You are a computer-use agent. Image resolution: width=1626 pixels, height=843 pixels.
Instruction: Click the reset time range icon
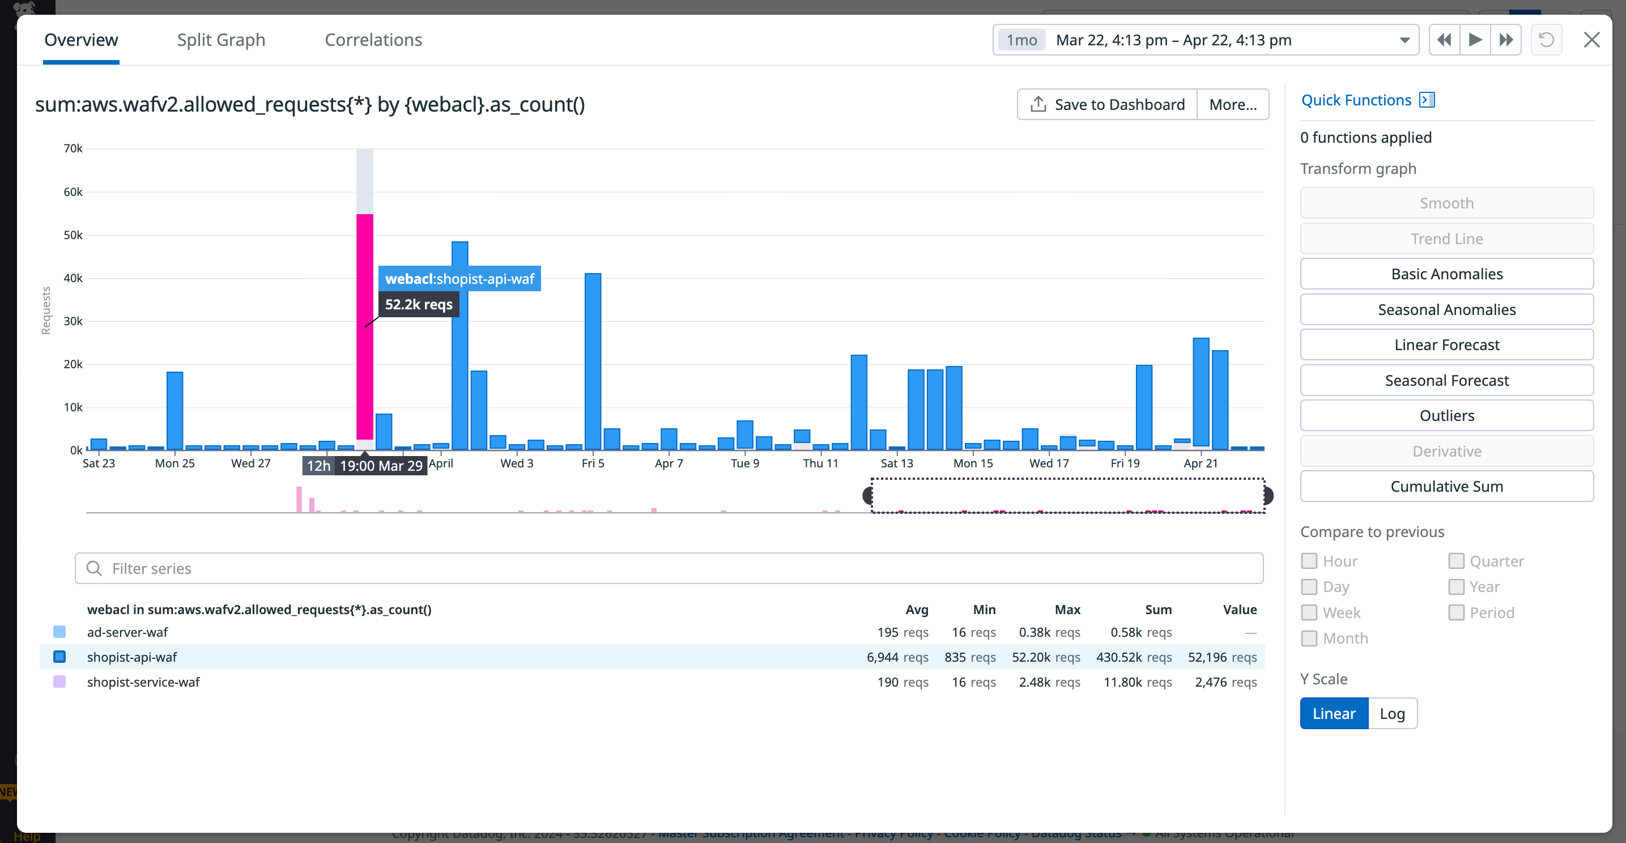click(1547, 39)
